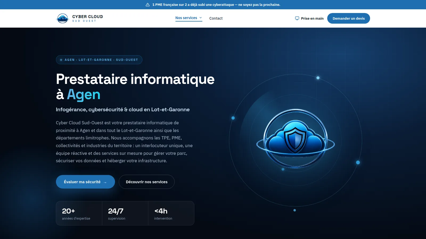Click the paragraph starting "Cyber Cloud Sud-Ouest est"
The width and height of the screenshot is (426, 239).
pos(124,142)
